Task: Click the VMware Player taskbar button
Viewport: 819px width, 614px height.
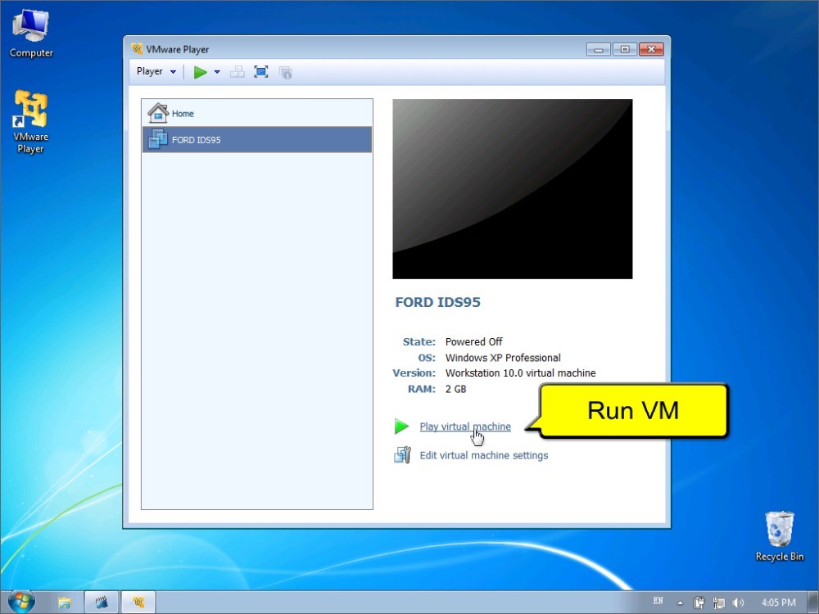Action: point(138,603)
